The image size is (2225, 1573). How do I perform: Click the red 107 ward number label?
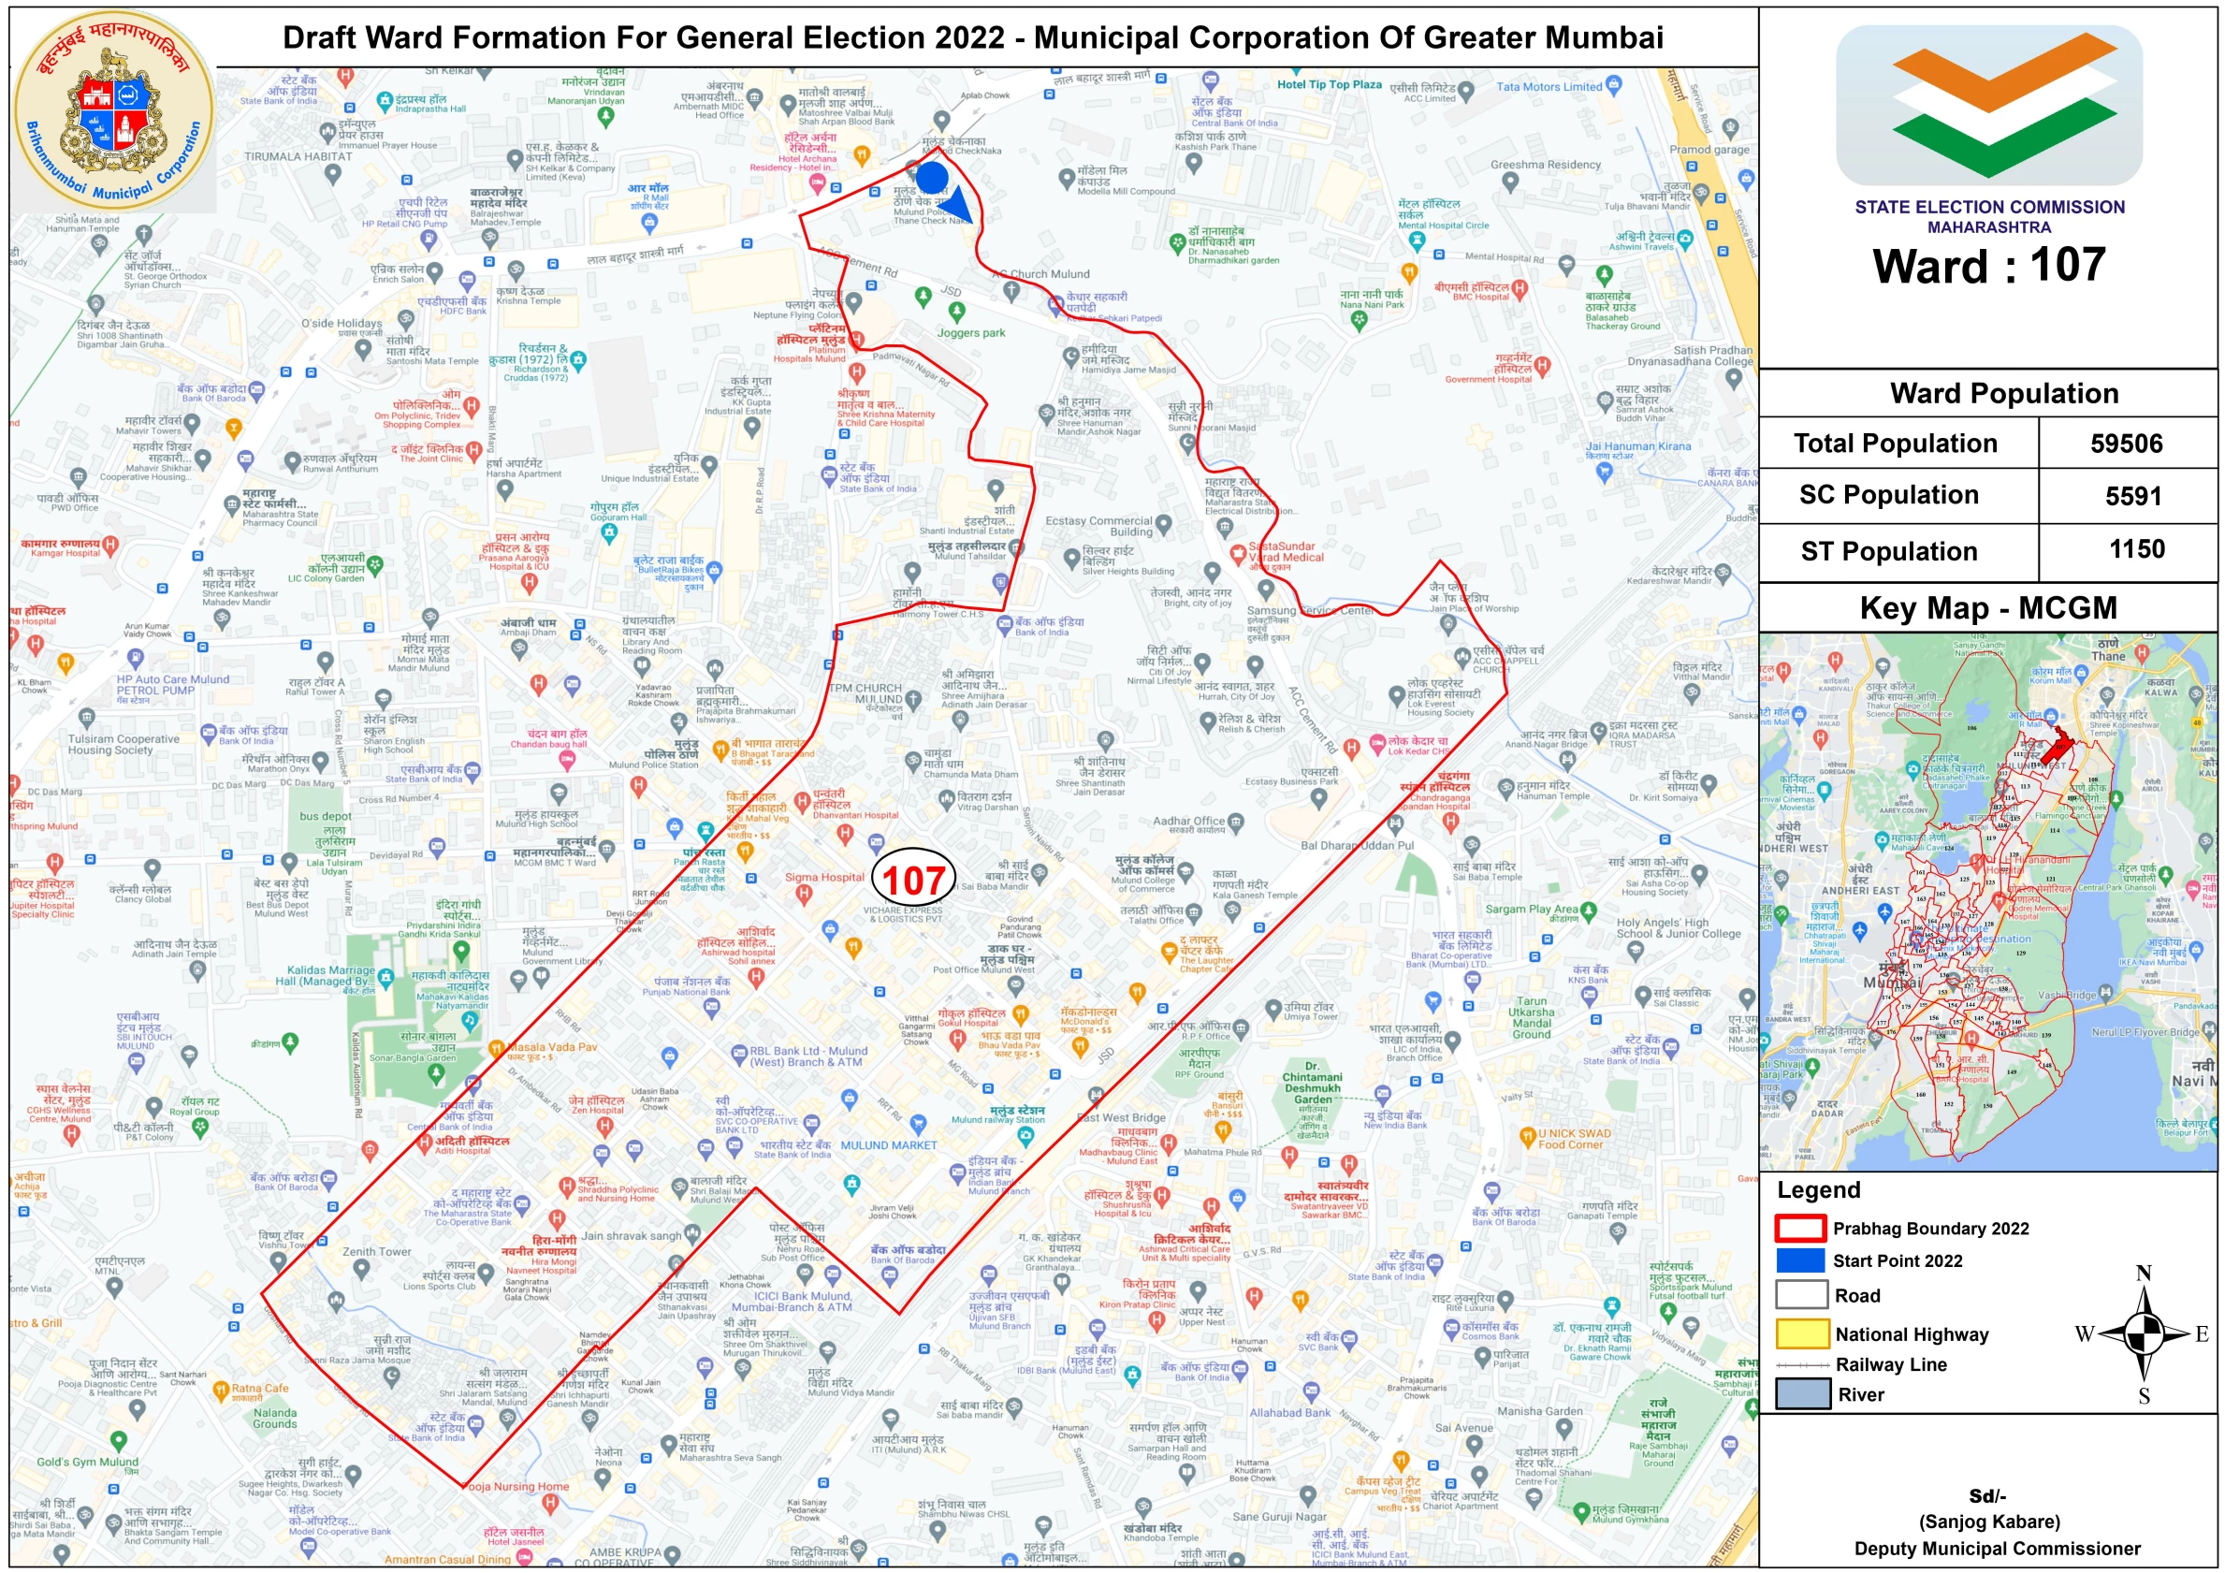point(914,880)
